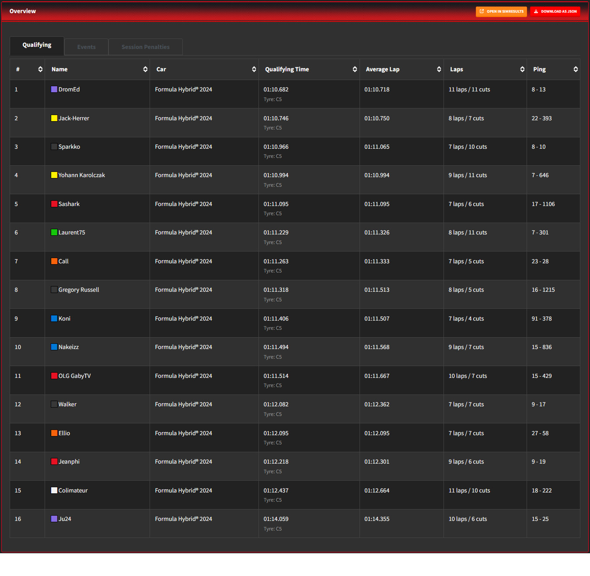This screenshot has height=576, width=590.
Task: Sort by Average Lap column arrows
Action: click(x=439, y=70)
